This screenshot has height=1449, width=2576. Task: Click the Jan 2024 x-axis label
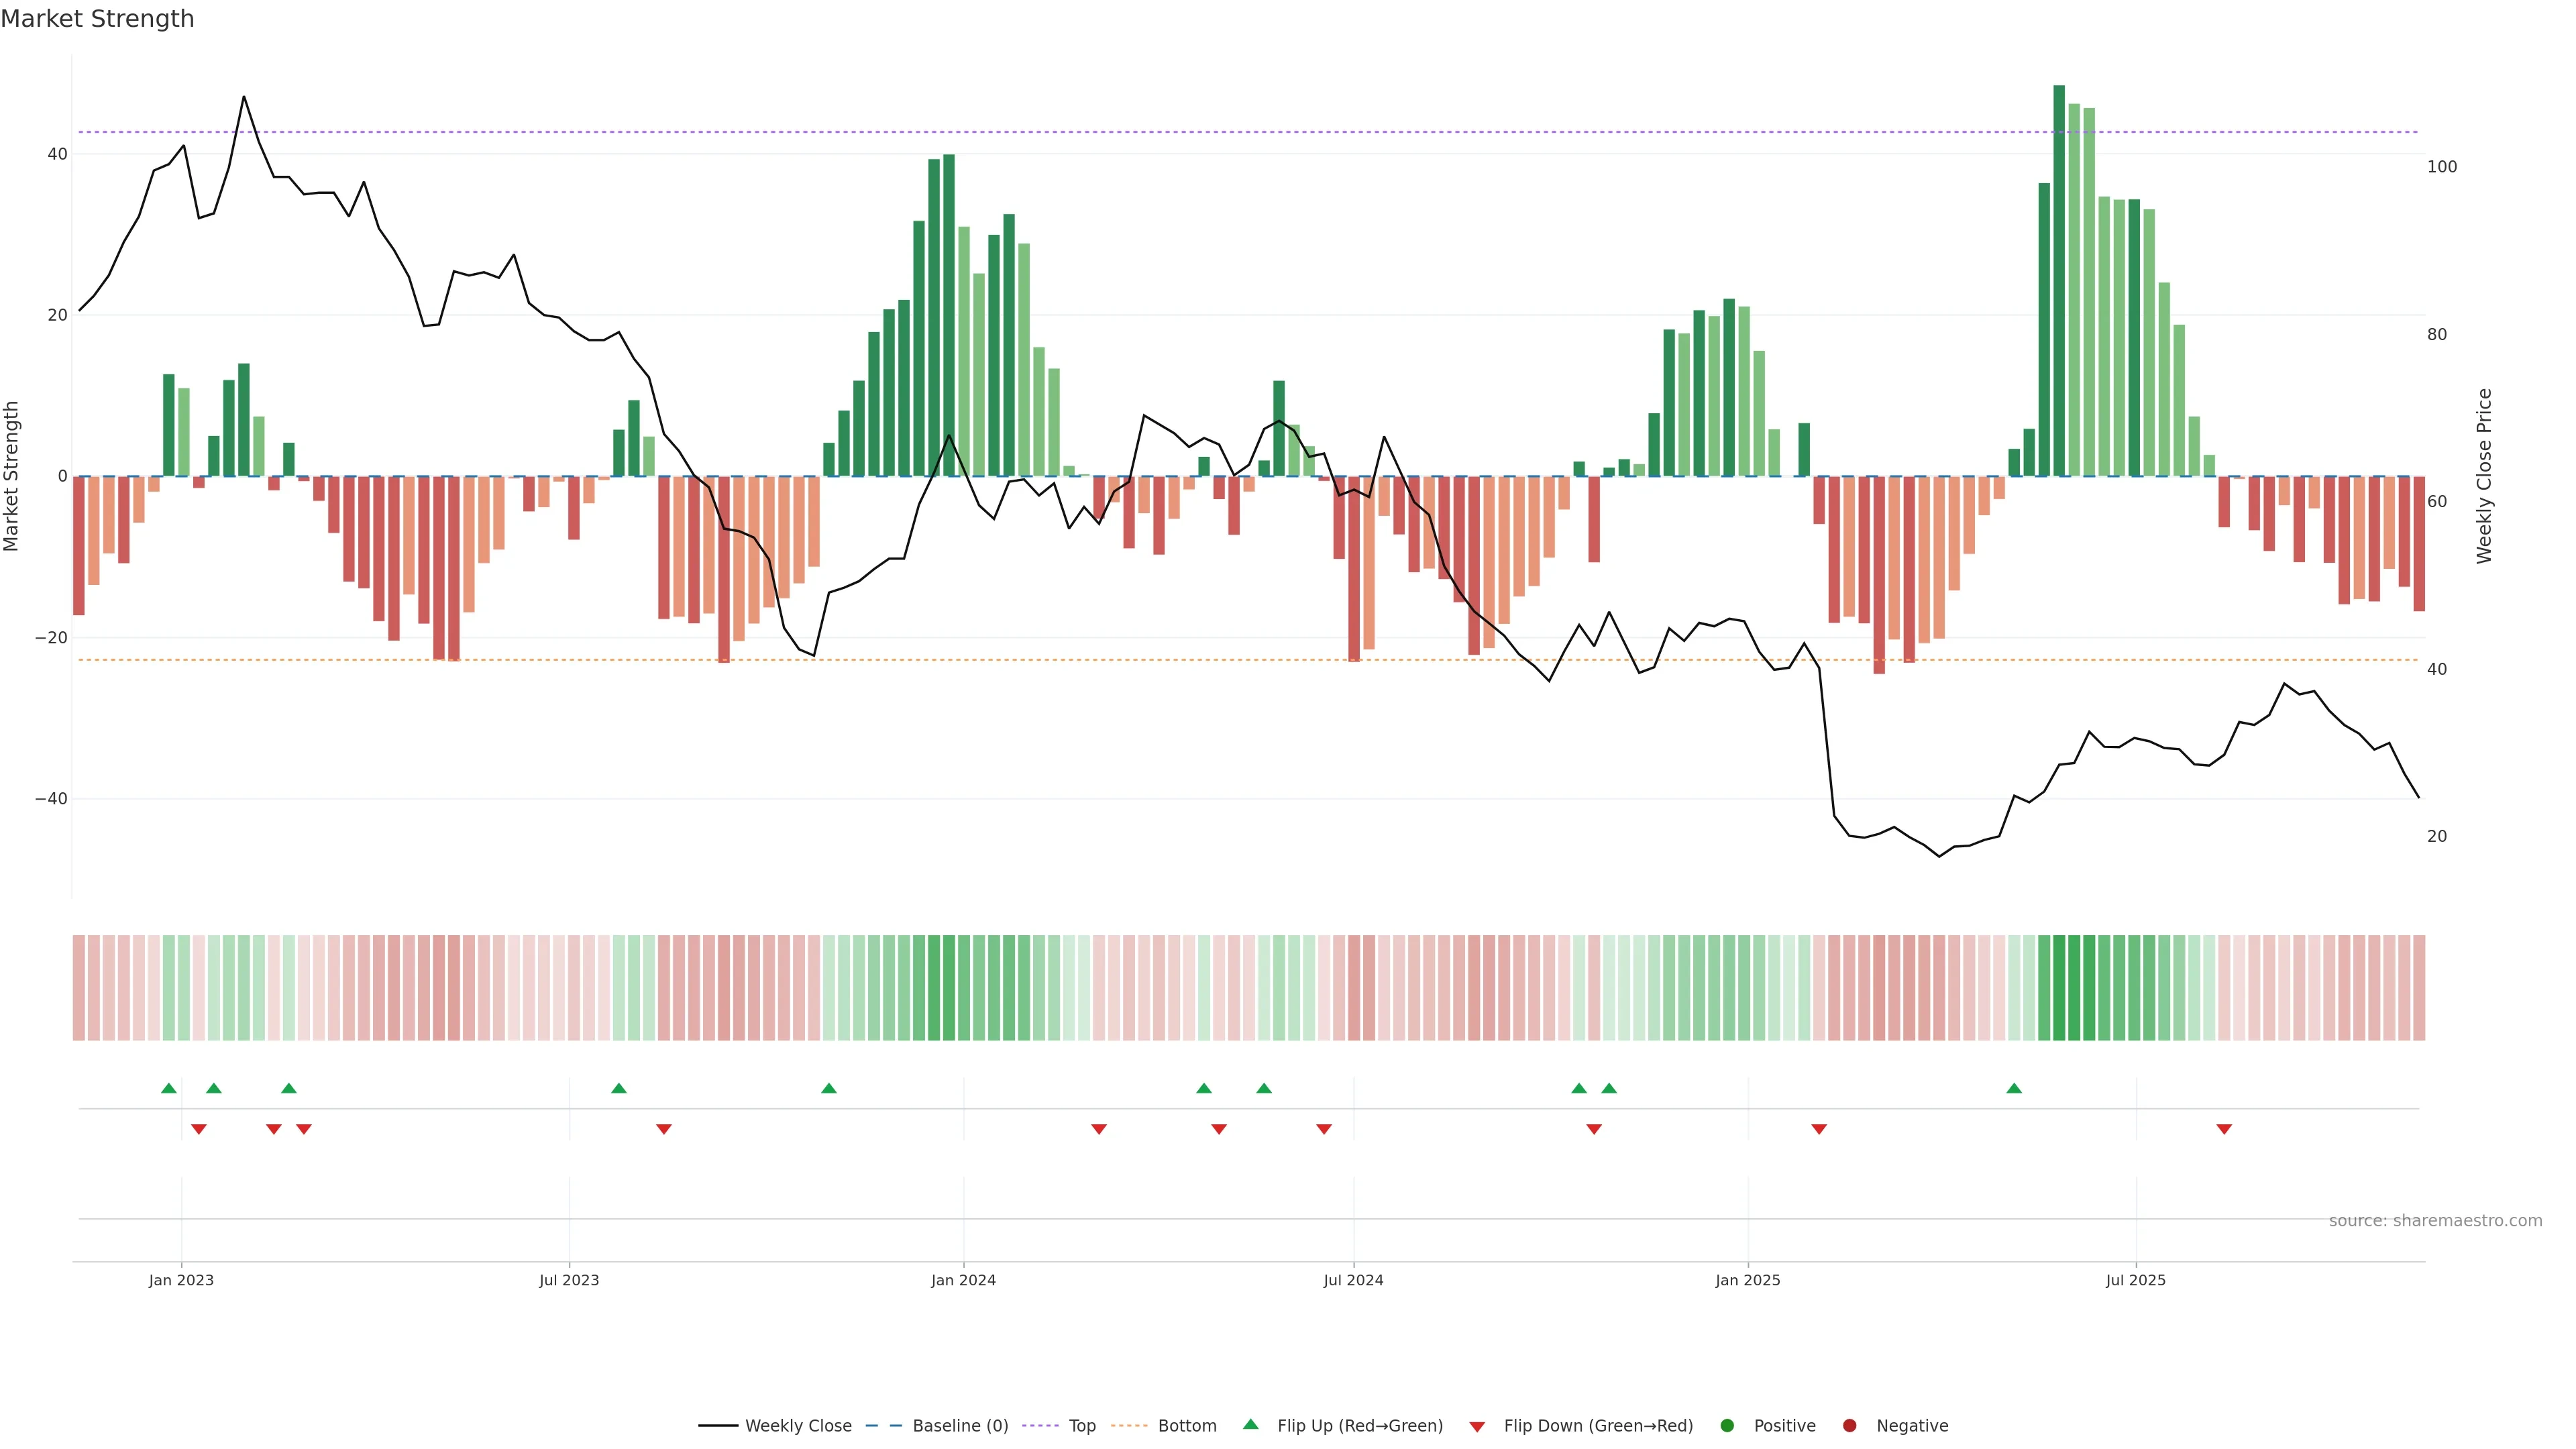pyautogui.click(x=963, y=1280)
